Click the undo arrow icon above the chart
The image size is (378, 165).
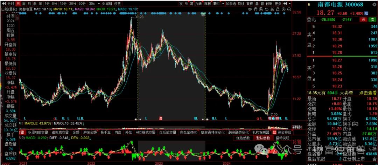click(267, 9)
